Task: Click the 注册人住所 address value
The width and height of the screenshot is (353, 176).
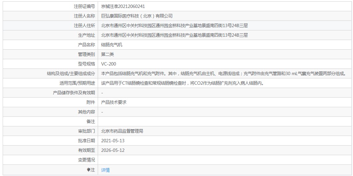Action: click(x=175, y=25)
